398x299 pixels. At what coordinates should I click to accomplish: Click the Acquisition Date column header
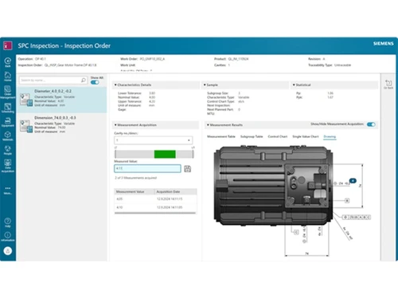point(175,191)
